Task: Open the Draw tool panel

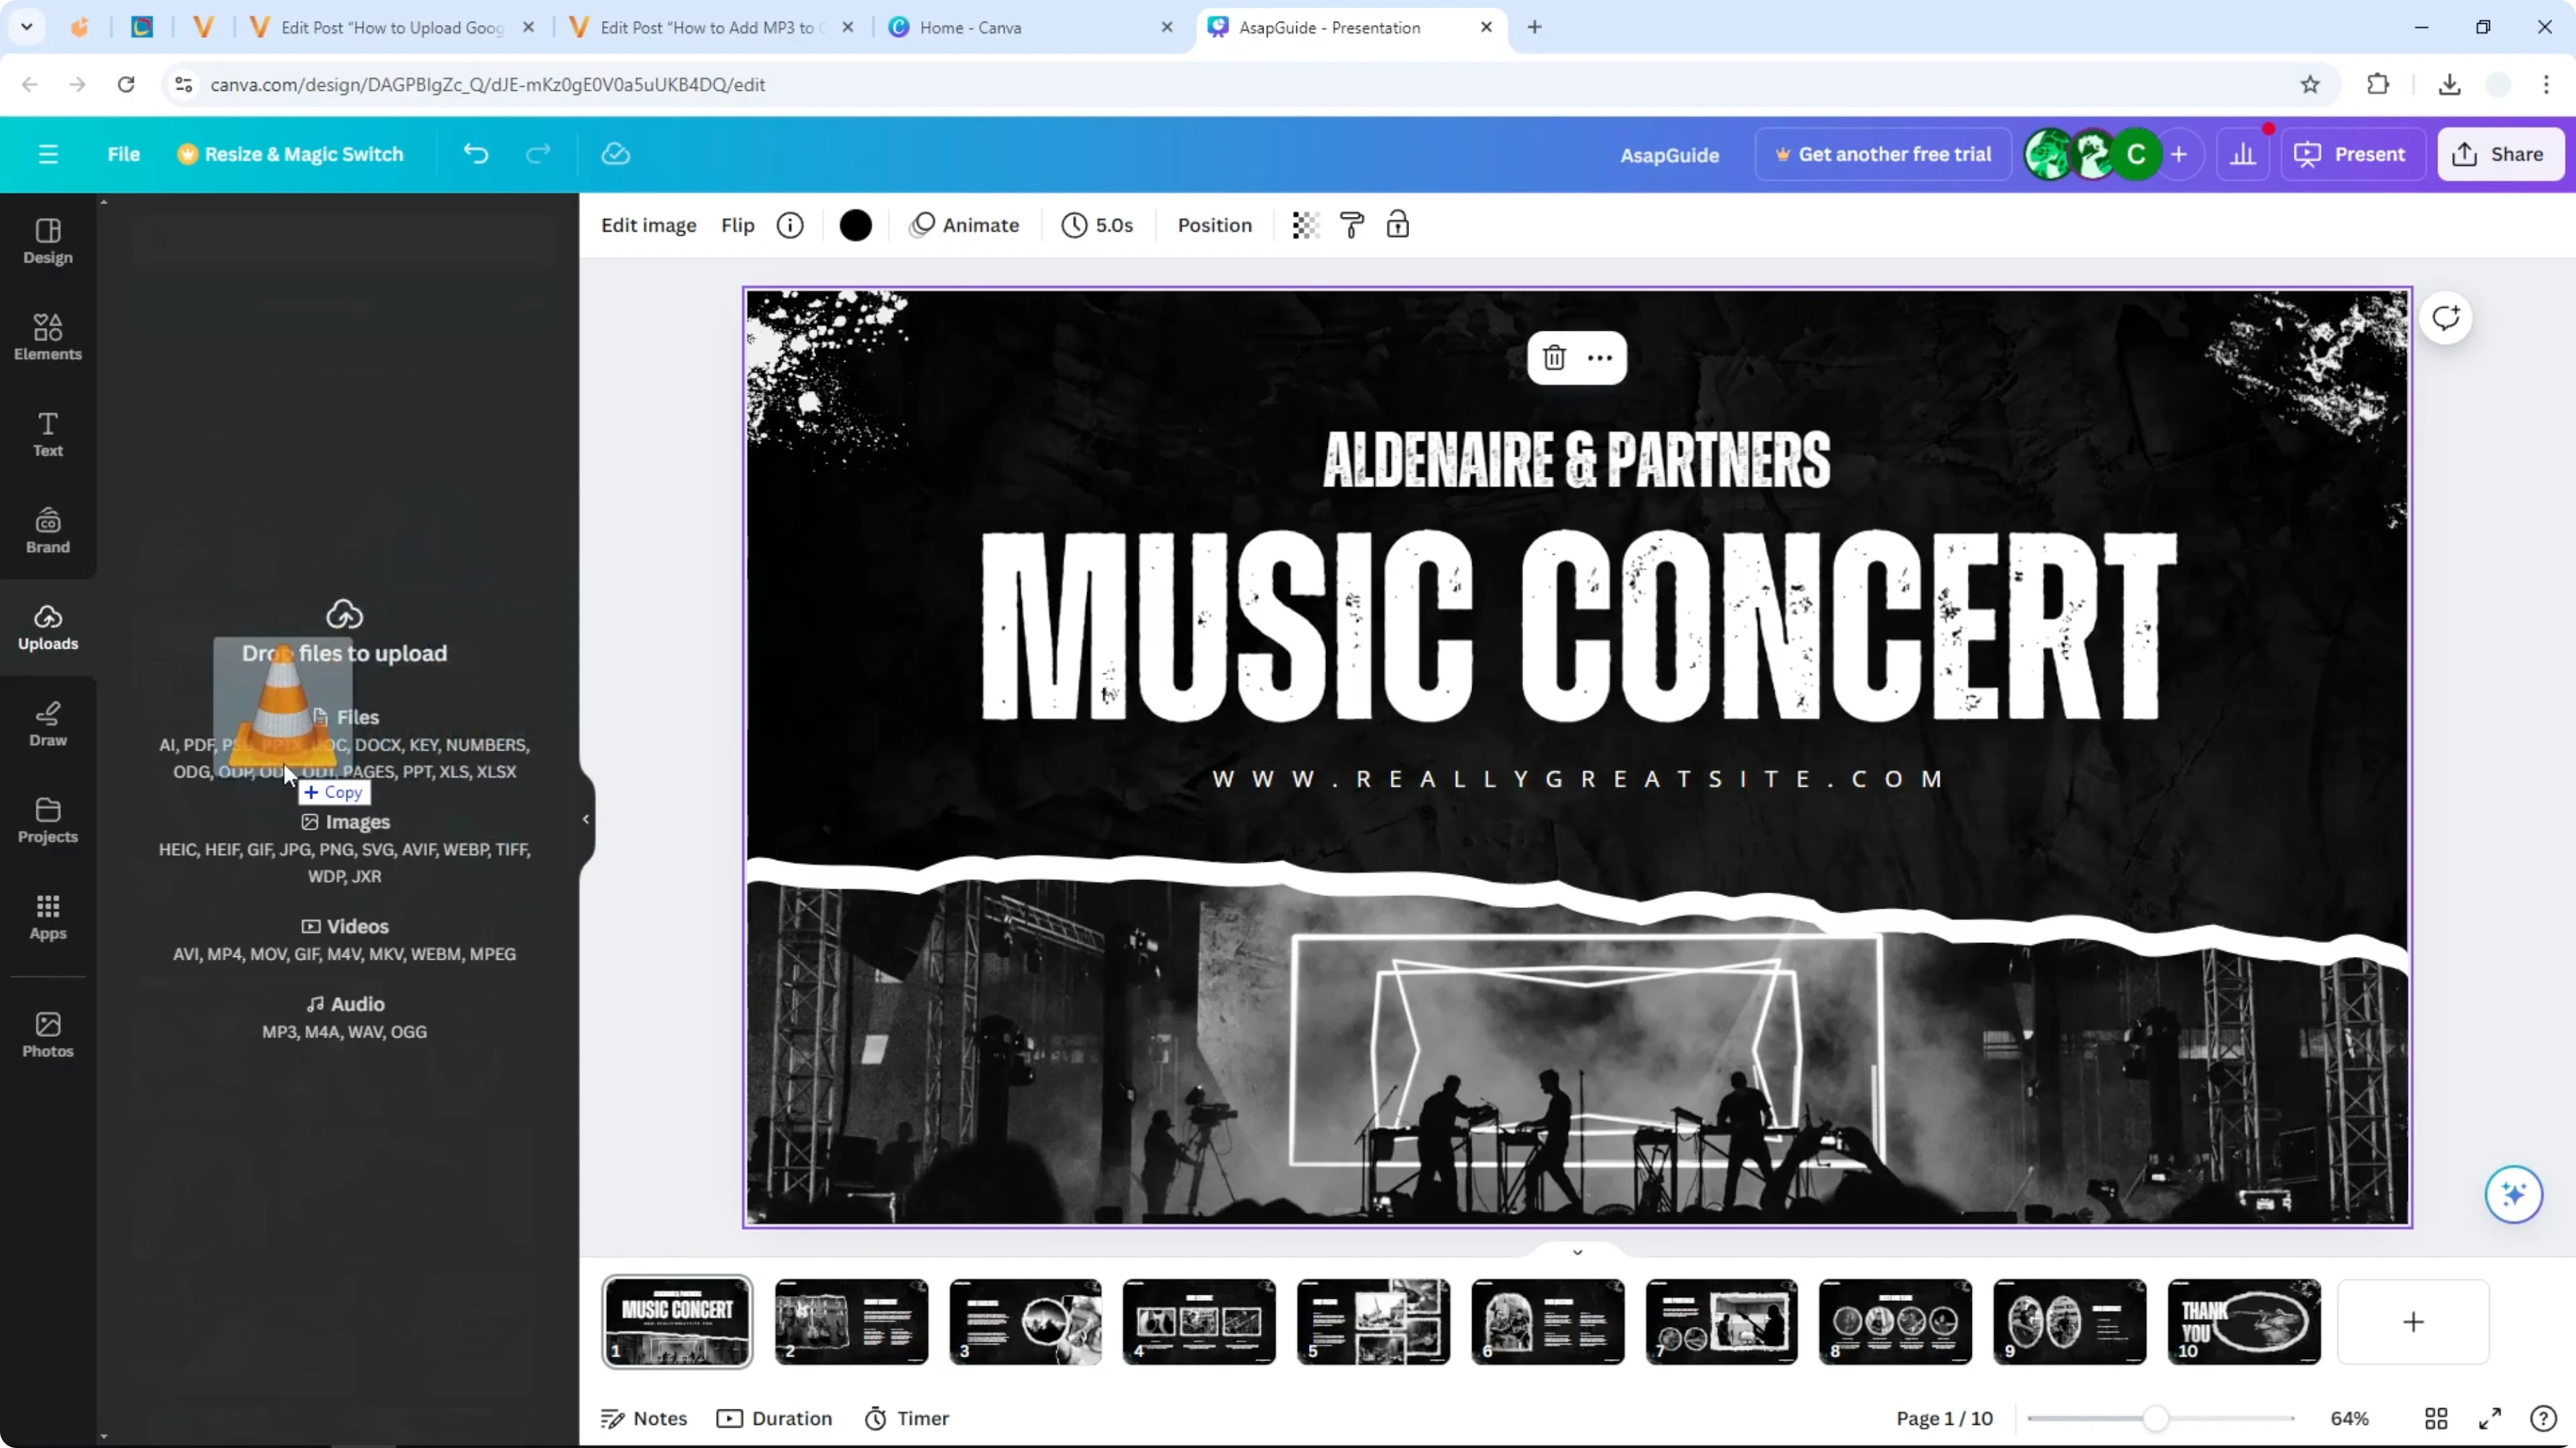Action: (x=48, y=725)
